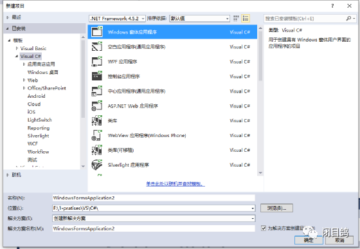Click the 名称 input field
Viewport: 360px width, 249px height.
[x=154, y=198]
